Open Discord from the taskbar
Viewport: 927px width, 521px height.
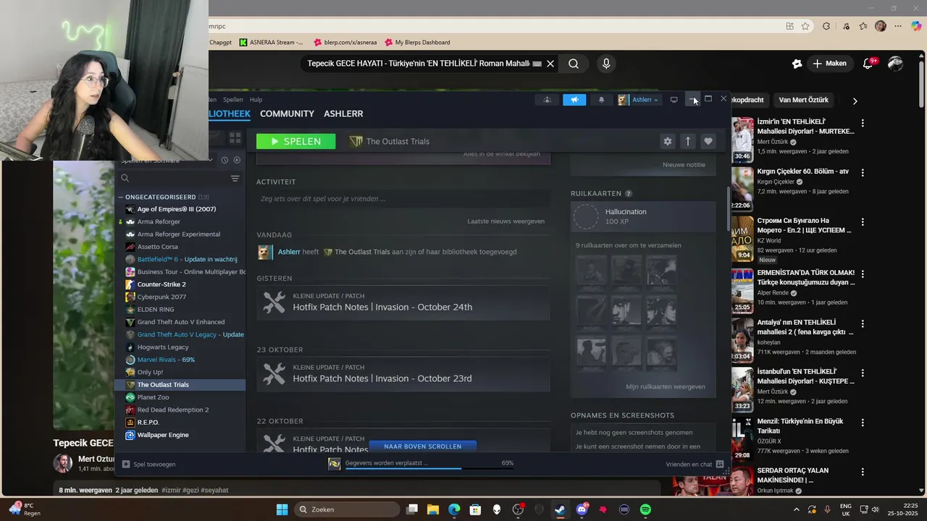pyautogui.click(x=582, y=509)
